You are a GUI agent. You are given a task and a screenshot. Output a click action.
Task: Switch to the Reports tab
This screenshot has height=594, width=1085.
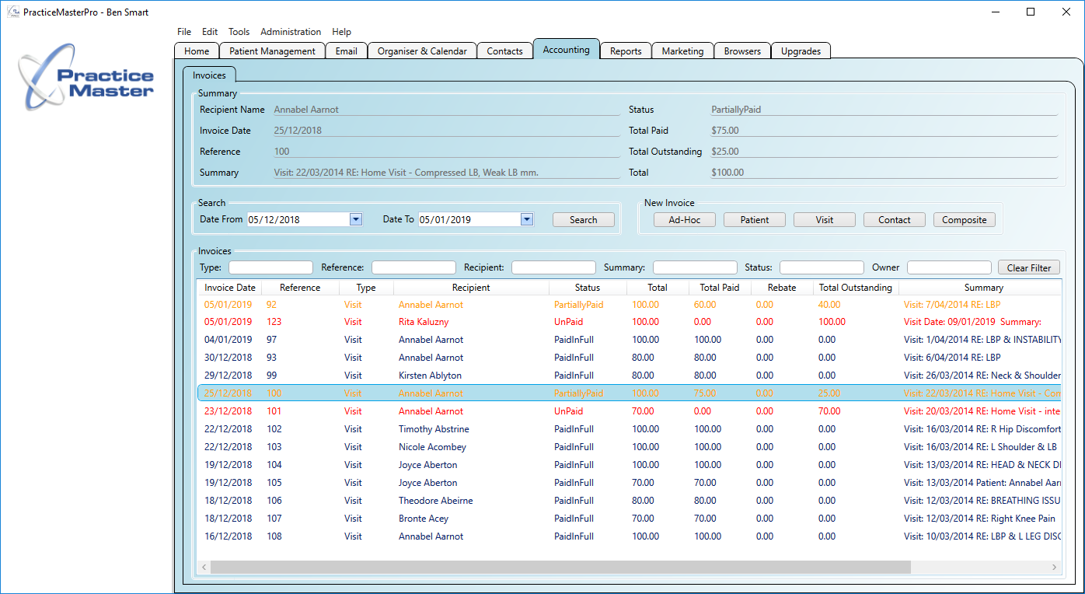625,50
